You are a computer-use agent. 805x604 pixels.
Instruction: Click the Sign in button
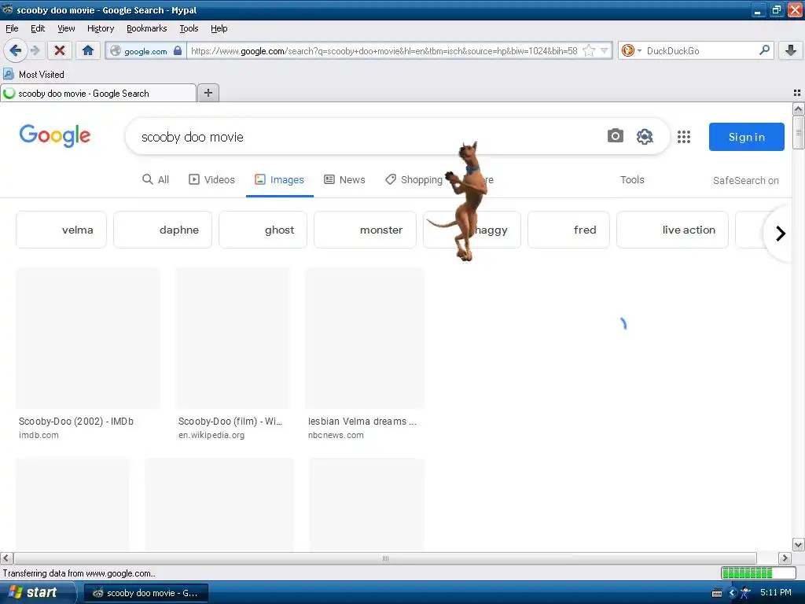point(747,137)
